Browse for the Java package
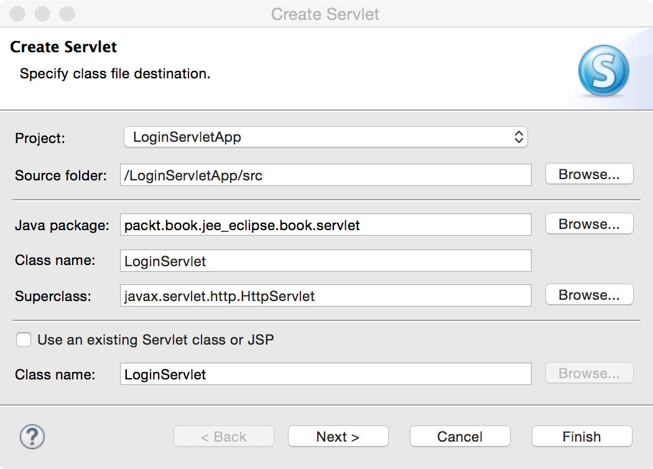The image size is (653, 469). tap(589, 224)
